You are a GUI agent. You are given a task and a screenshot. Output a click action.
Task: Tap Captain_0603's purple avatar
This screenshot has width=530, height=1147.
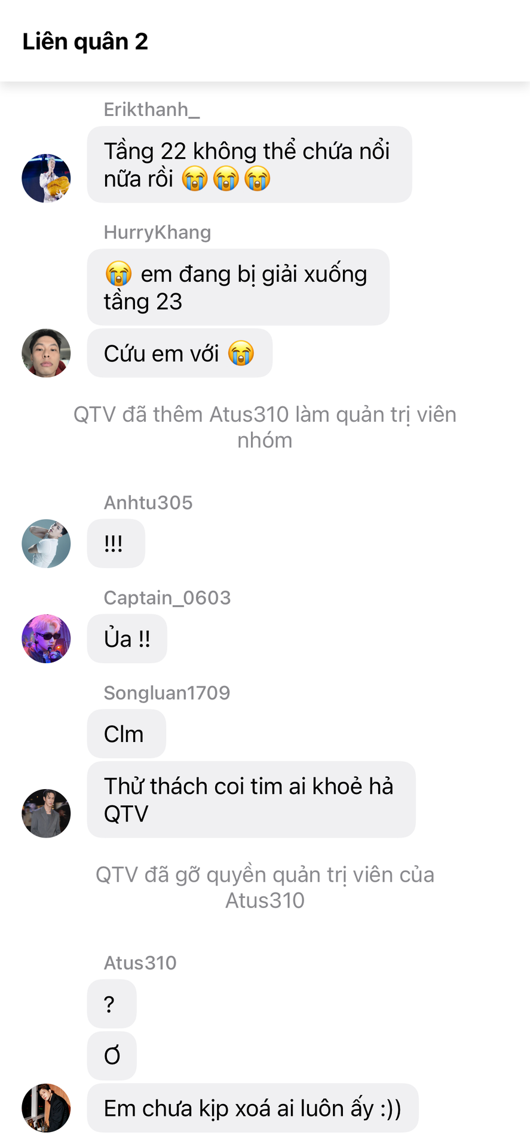click(46, 638)
